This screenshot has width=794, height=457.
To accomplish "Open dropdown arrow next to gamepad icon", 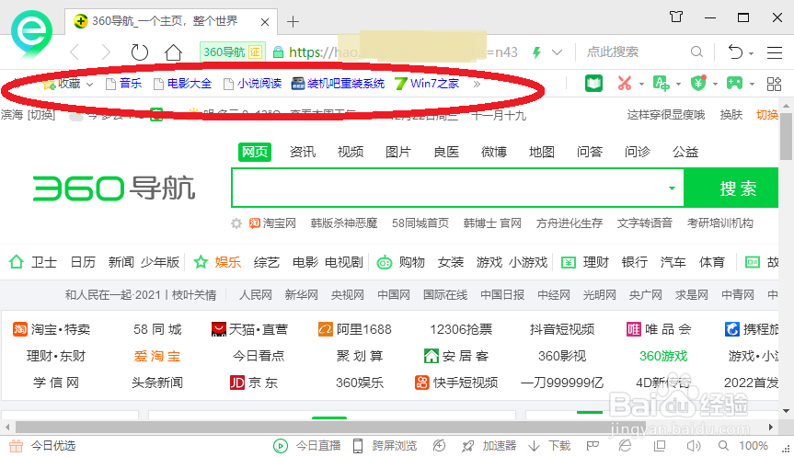I will [x=752, y=84].
